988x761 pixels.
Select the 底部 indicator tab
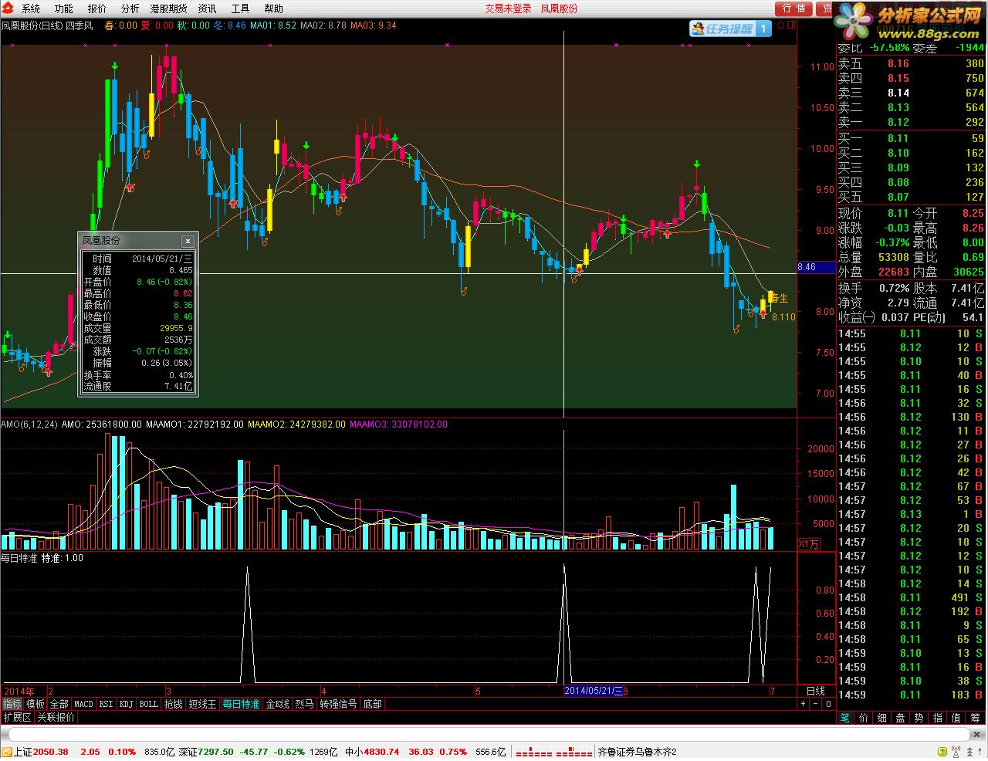[x=373, y=704]
